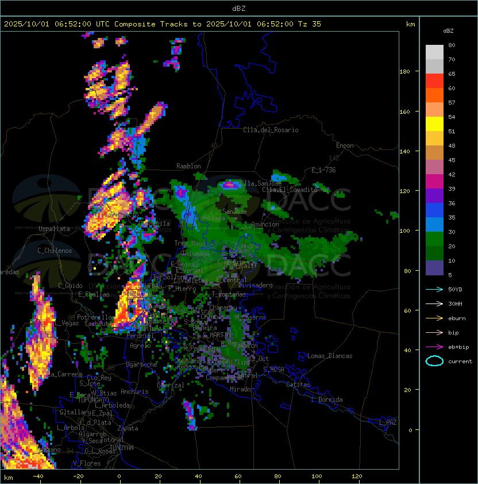Viewport: 478px width, 484px height.
Task: Pick the light gray swatch atop the dBZ scale
Action: point(434,52)
